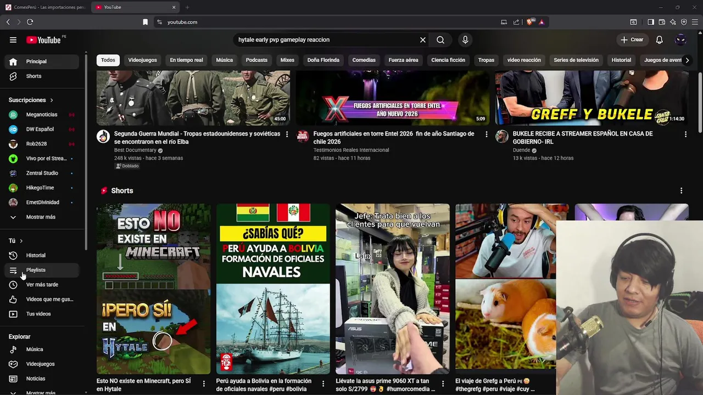
Task: Click the Crear button
Action: coord(632,39)
